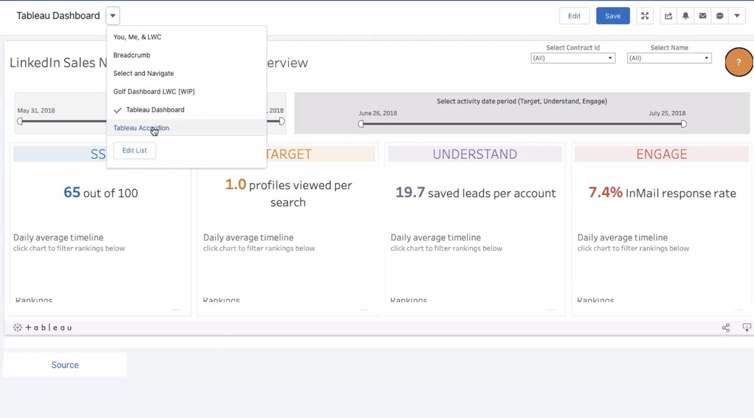Click the Source link
Screen dimensions: 754x418
65,365
